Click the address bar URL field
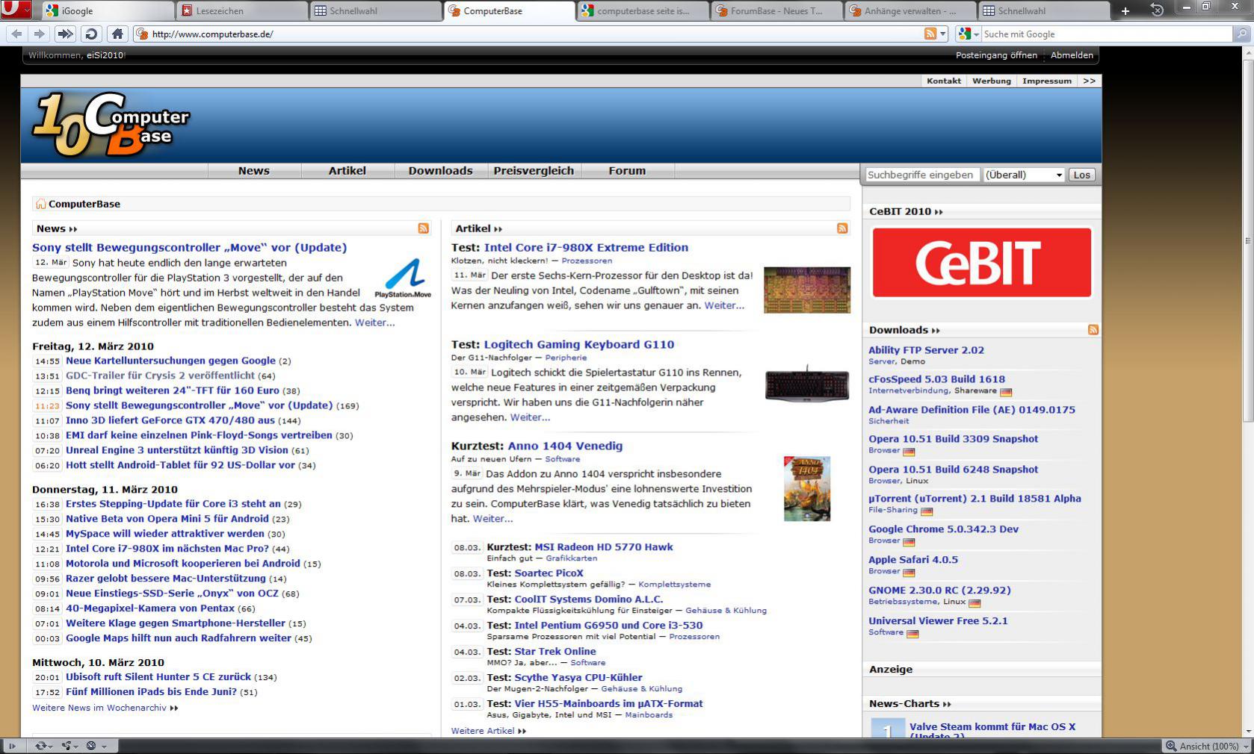The width and height of the screenshot is (1254, 754). click(534, 34)
